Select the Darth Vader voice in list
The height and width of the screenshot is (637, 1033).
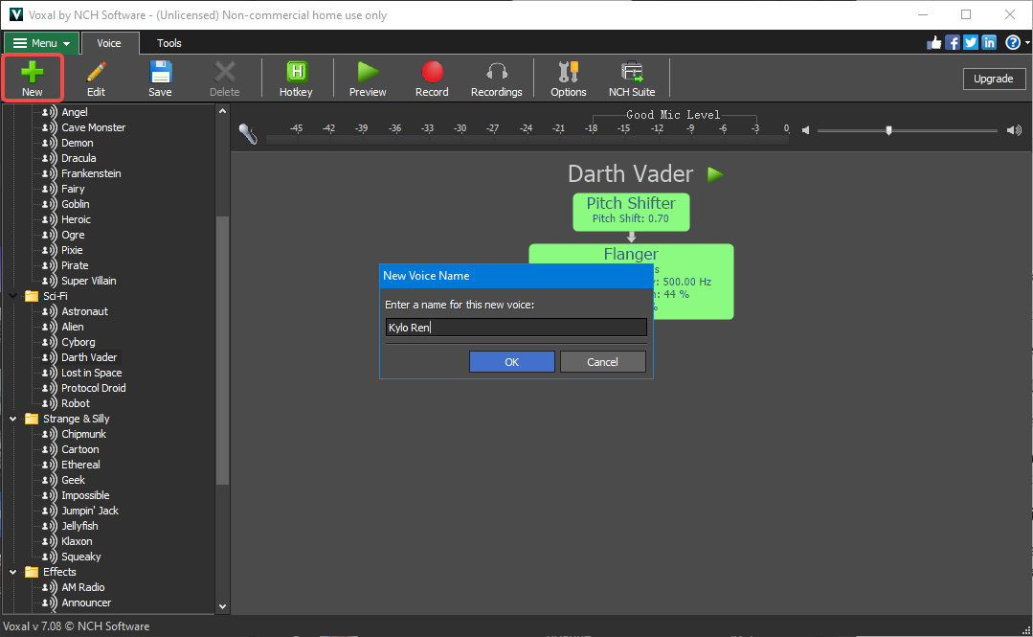[x=89, y=357]
